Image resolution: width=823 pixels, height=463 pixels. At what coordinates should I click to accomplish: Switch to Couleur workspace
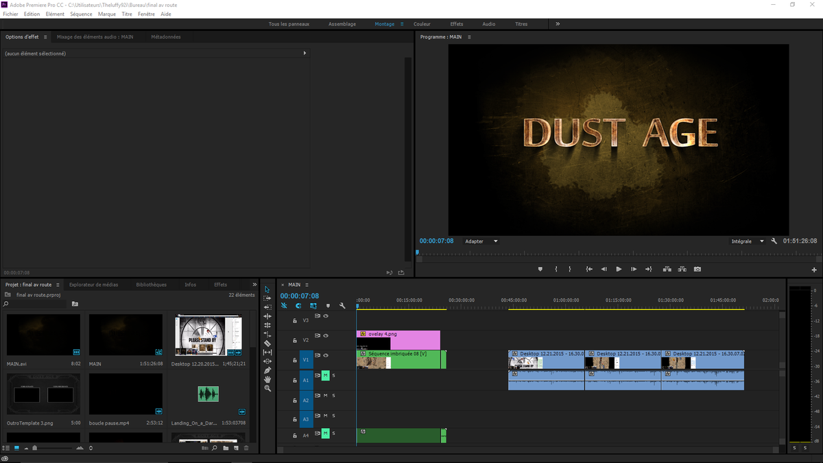422,24
